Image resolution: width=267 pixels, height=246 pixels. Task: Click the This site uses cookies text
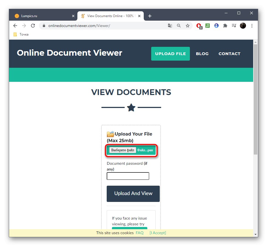tap(115, 233)
